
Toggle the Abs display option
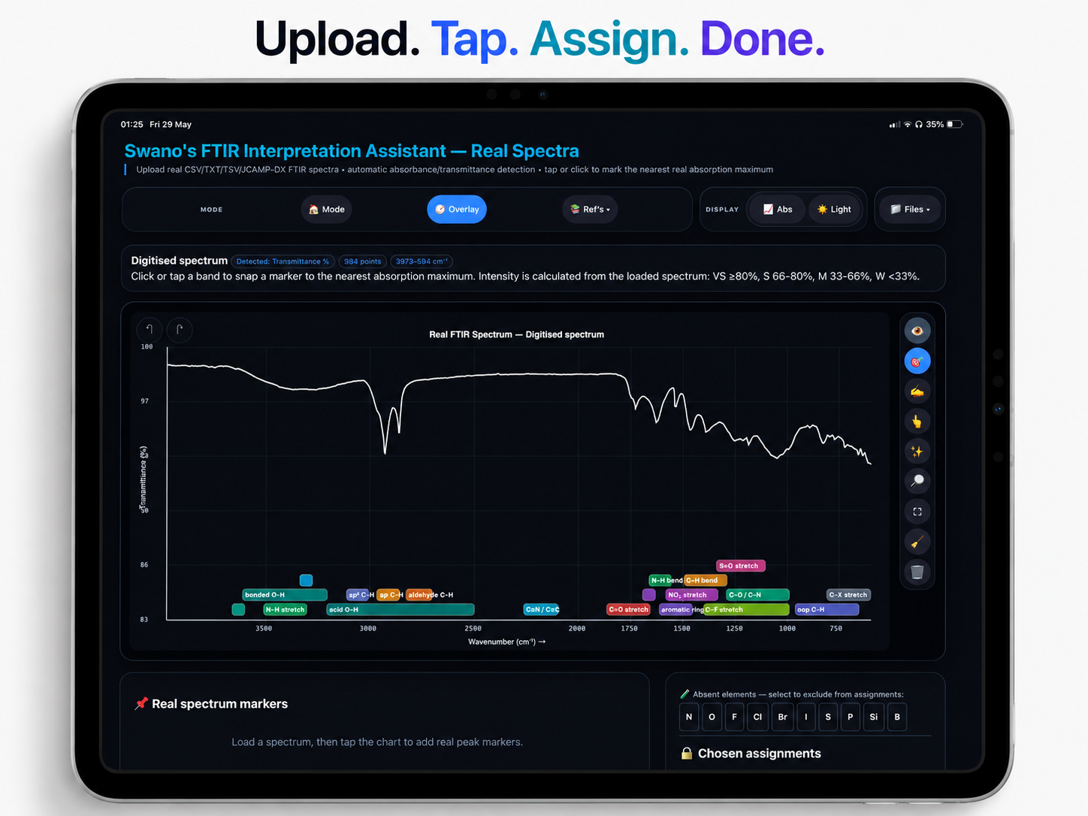tap(778, 210)
